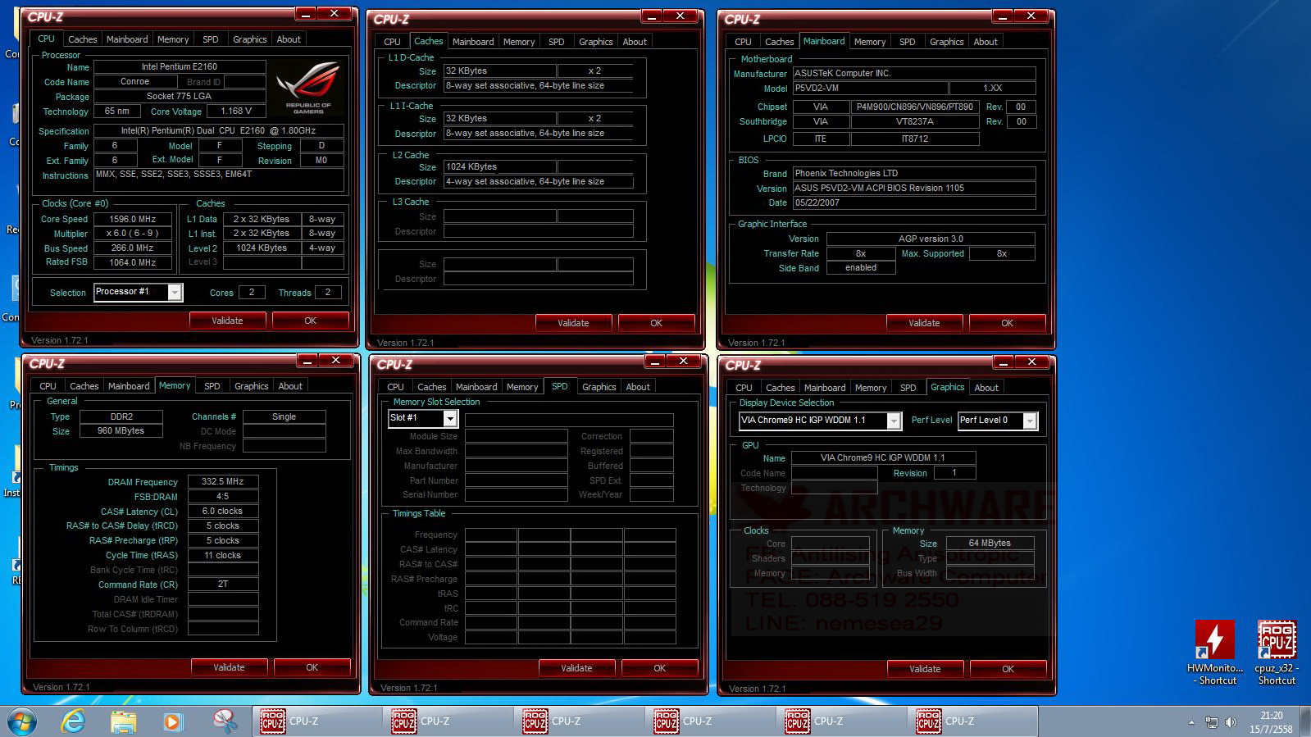Open the Slot #1 memory slot dropdown

pos(449,419)
